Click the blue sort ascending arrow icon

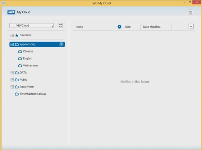119,27
